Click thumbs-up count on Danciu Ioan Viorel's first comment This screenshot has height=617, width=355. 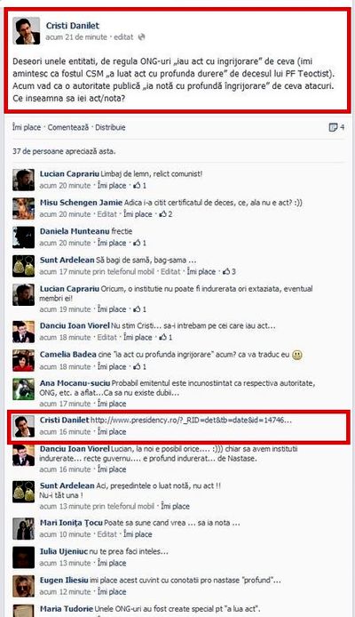tap(166, 337)
